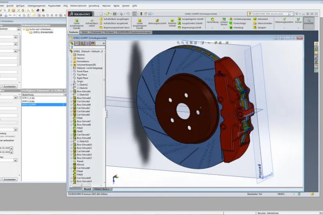This screenshot has width=323, height=215.
Task: Open Prozessdaten menu
Action: click(x=54, y=6)
